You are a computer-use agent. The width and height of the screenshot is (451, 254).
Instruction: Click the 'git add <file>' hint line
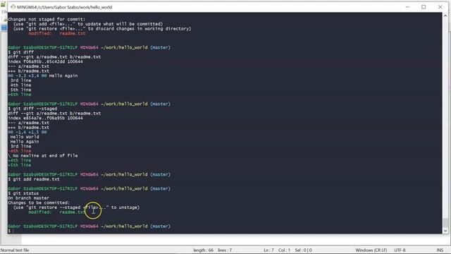[x=88, y=24]
